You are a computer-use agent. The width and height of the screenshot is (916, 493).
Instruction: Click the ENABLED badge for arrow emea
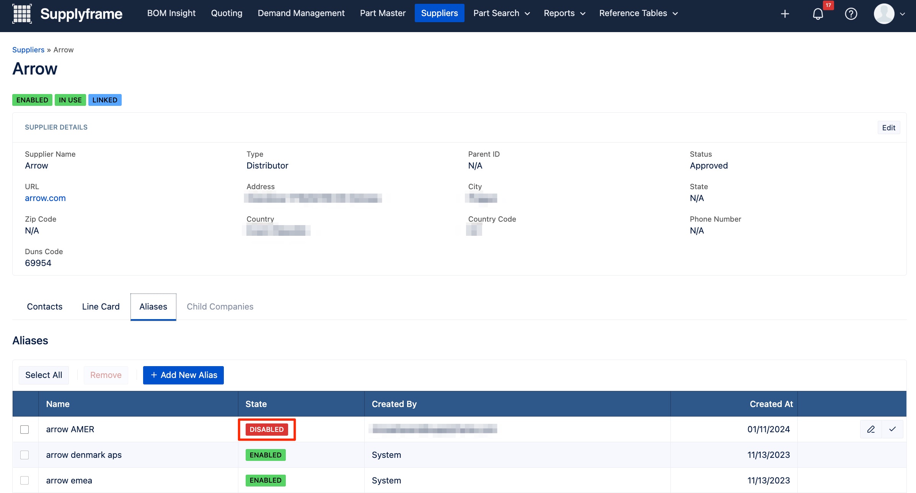point(266,480)
